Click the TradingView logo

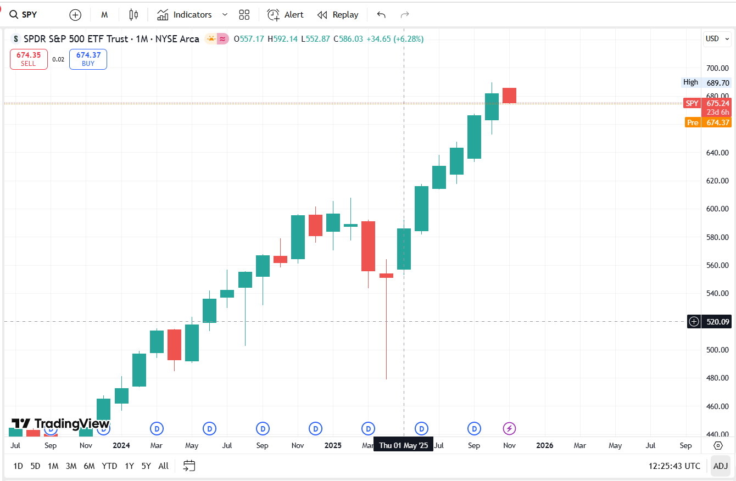pyautogui.click(x=60, y=423)
